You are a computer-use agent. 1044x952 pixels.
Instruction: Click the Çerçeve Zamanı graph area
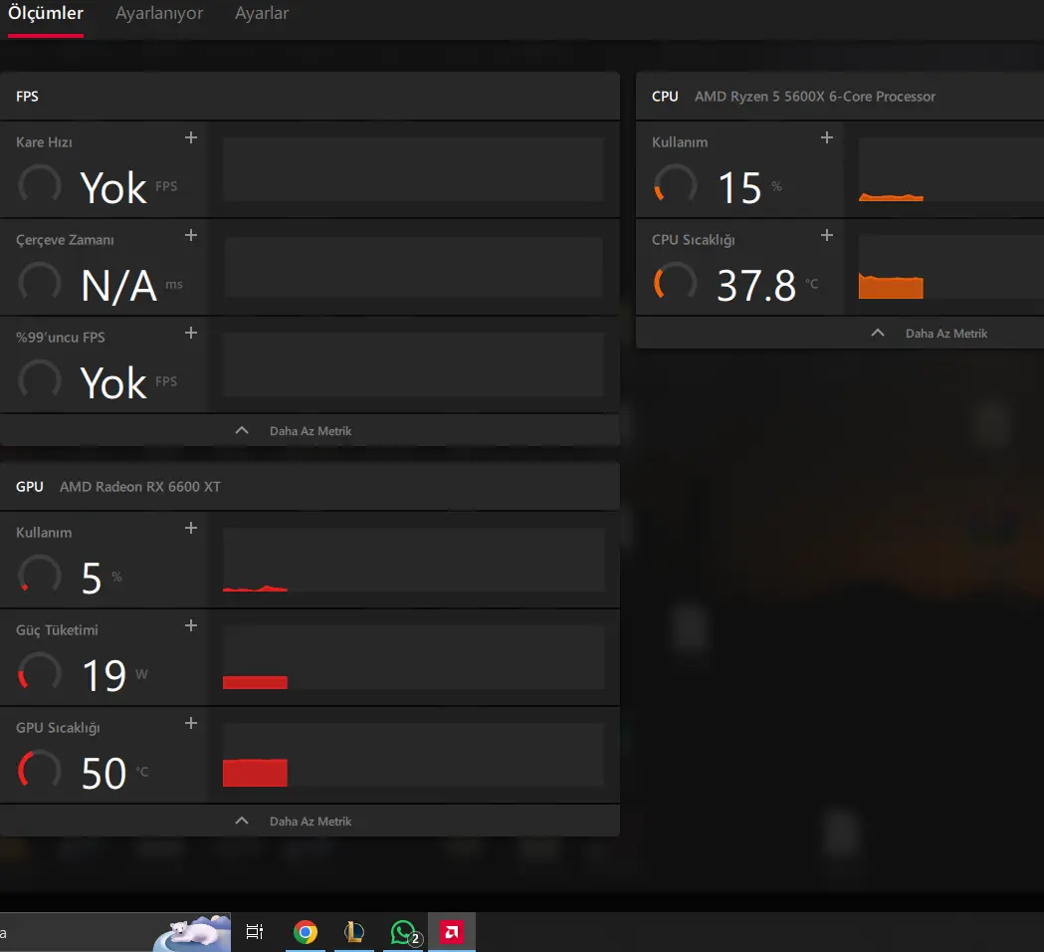coord(413,267)
